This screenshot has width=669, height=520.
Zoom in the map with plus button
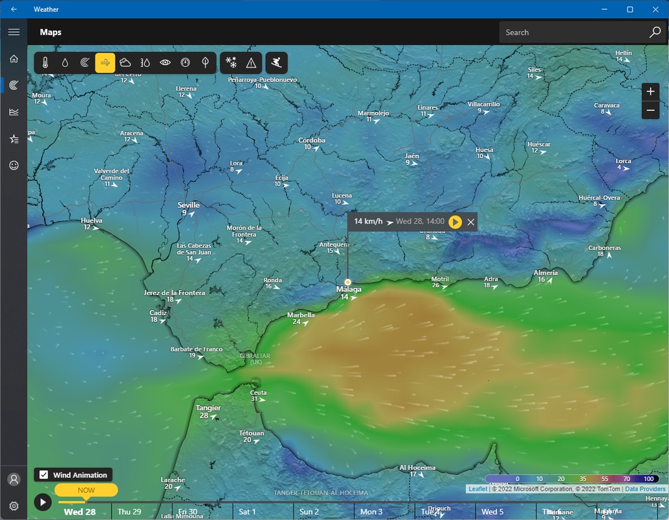650,92
